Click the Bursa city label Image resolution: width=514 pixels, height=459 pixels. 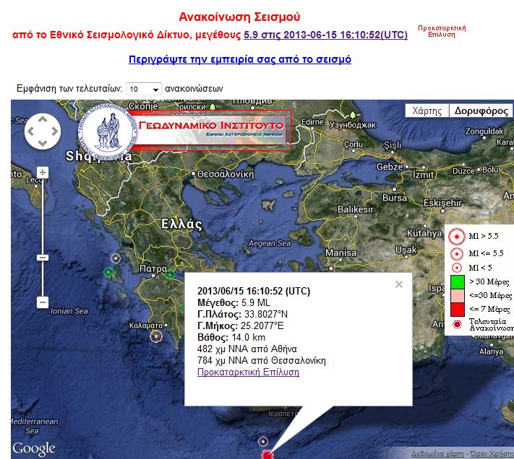tap(395, 198)
